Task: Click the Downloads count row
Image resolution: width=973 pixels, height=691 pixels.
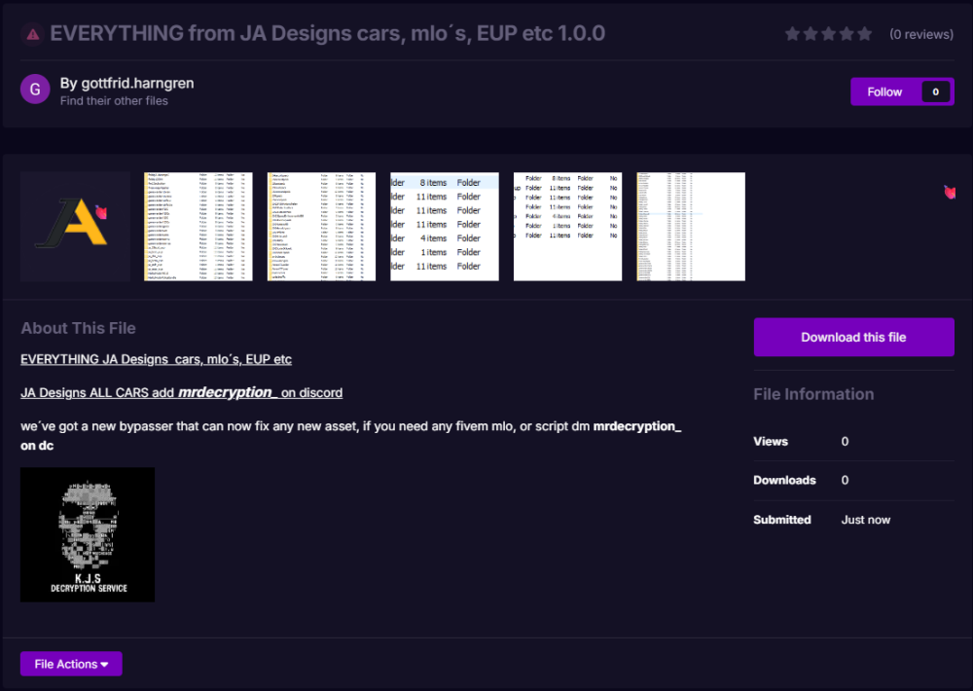Action: 854,480
